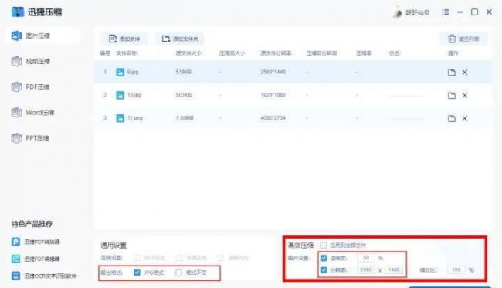Click the user avatar next to 旺旺仙贝
The width and height of the screenshot is (502, 288).
pyautogui.click(x=398, y=12)
